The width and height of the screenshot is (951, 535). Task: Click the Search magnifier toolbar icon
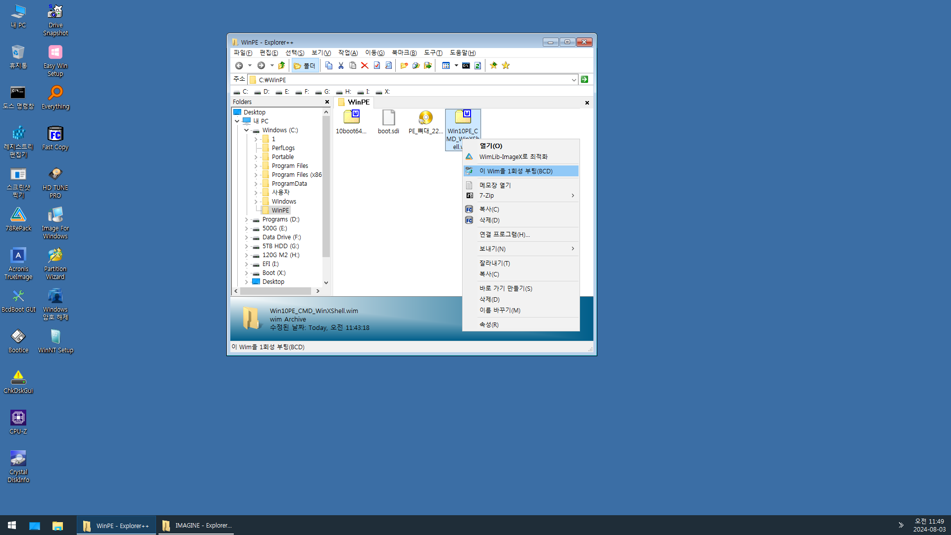pos(389,65)
